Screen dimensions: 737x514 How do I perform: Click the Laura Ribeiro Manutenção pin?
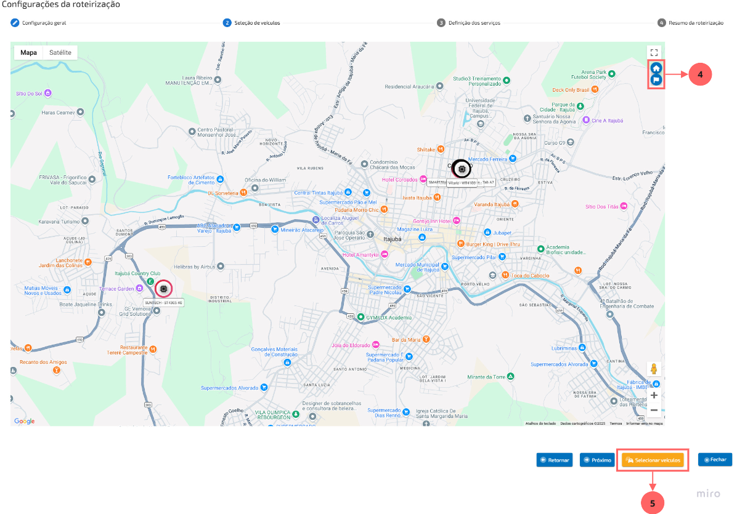coord(218,80)
